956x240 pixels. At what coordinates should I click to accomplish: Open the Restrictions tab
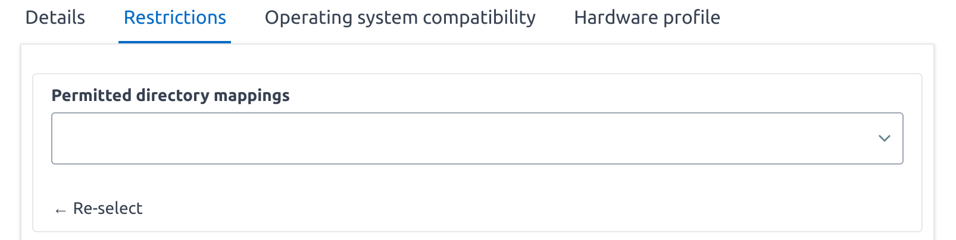[174, 18]
